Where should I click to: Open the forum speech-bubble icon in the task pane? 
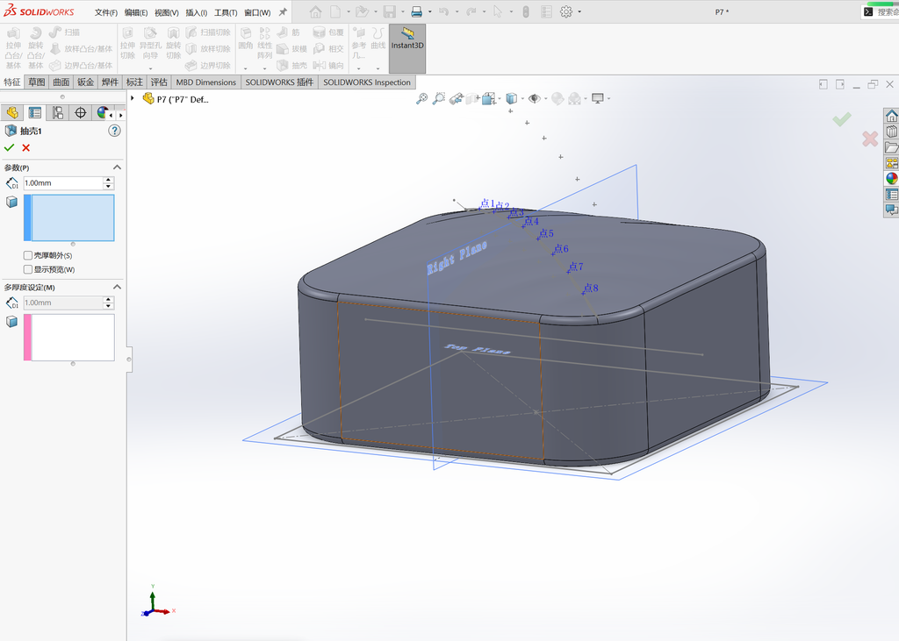click(x=892, y=210)
